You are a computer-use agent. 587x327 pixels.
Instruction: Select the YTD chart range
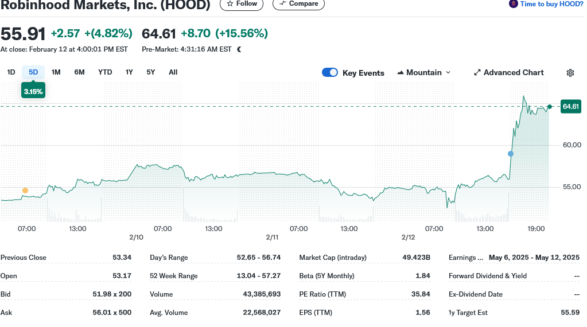(x=105, y=72)
